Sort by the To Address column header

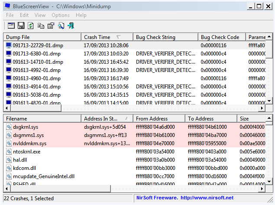pos(211,119)
